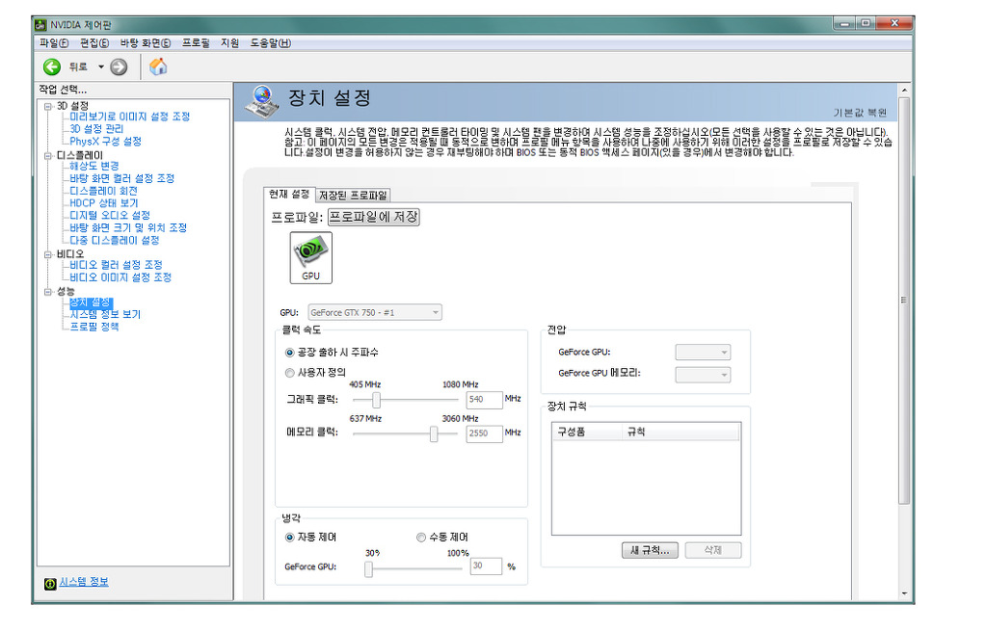This screenshot has height=631, width=987.
Task: Click the green Back arrow icon
Action: (52, 66)
